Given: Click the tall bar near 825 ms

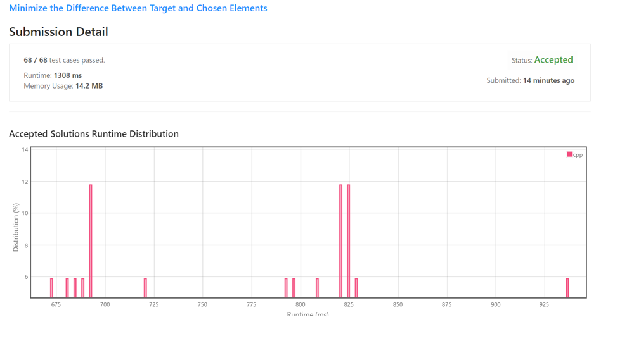Looking at the screenshot, I should (348, 240).
